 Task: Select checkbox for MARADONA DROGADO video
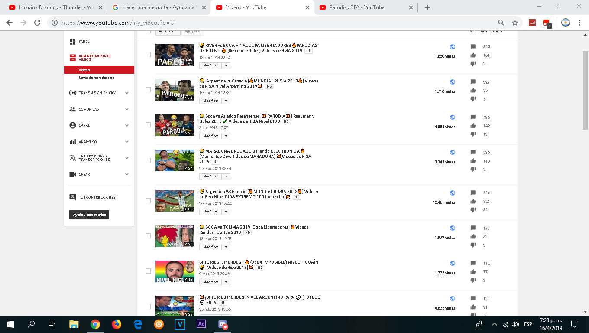(148, 160)
